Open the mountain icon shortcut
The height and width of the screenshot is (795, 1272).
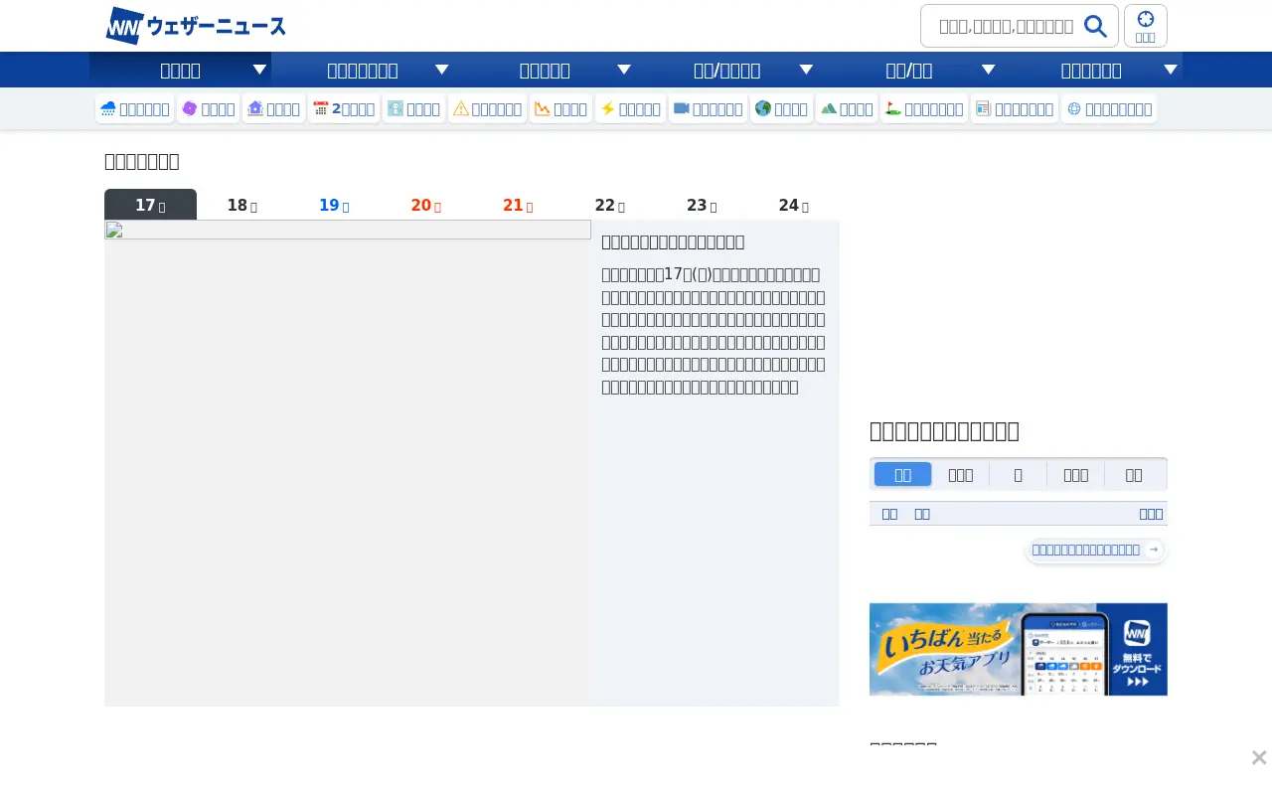pos(848,109)
